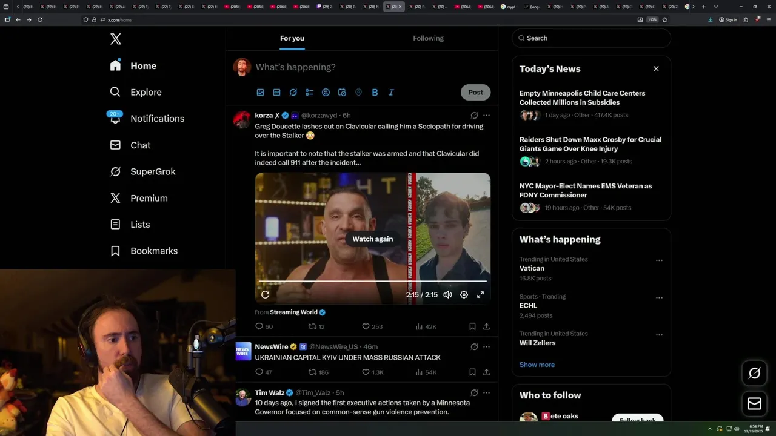This screenshot has width=776, height=436.
Task: Open Premium in the sidebar
Action: point(139,198)
